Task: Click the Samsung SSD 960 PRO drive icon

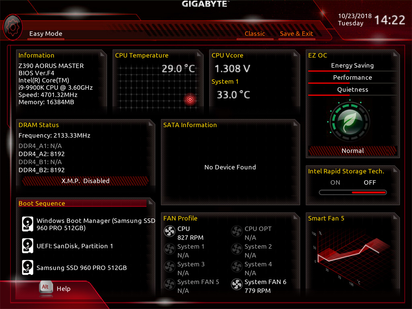Action: tap(28, 268)
